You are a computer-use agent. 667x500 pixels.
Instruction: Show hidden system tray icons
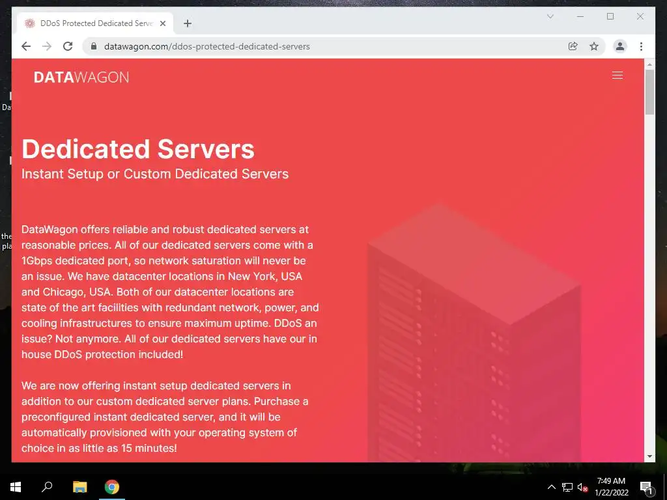[551, 487]
